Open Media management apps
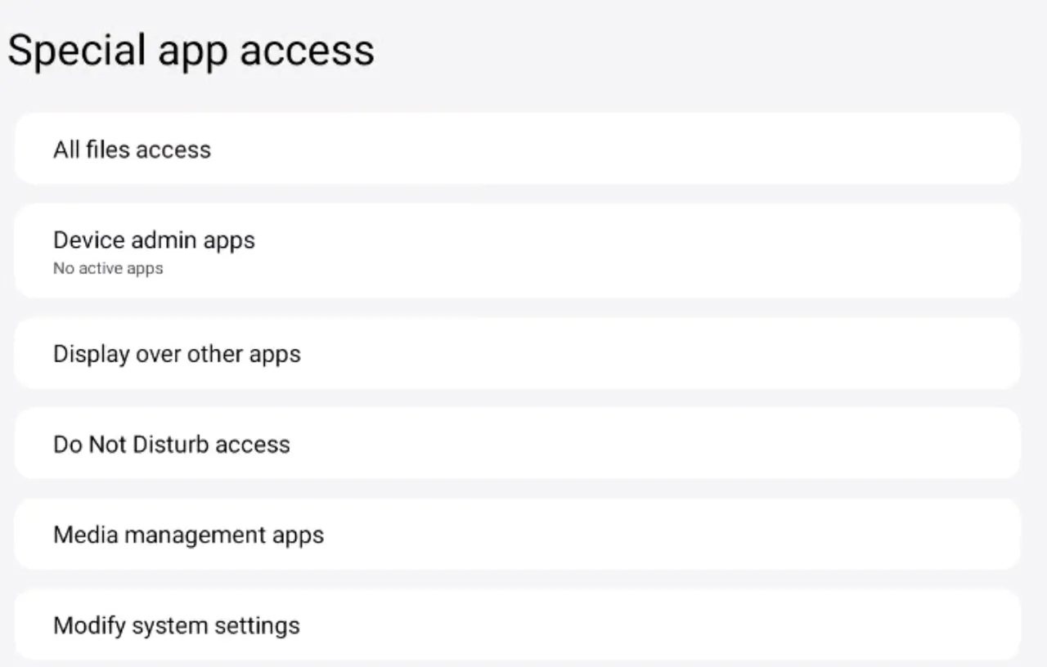The width and height of the screenshot is (1047, 667). [517, 535]
